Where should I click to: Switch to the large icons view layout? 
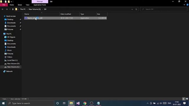pyautogui.click(x=187, y=99)
